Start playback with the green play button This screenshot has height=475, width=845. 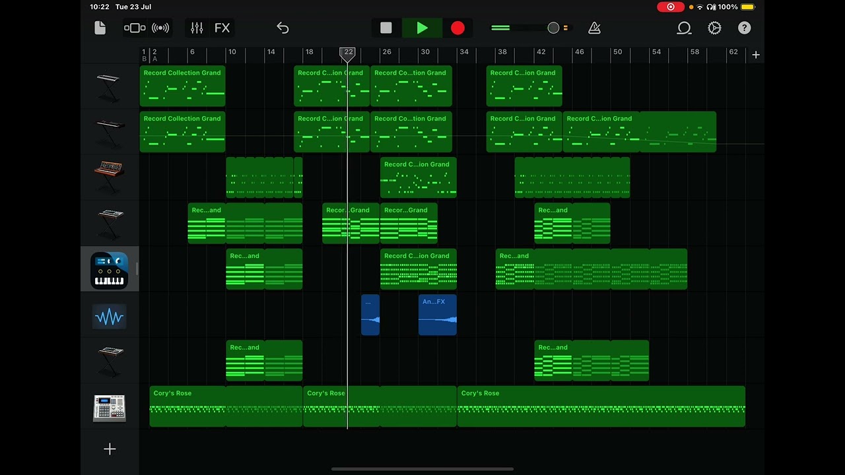422,28
